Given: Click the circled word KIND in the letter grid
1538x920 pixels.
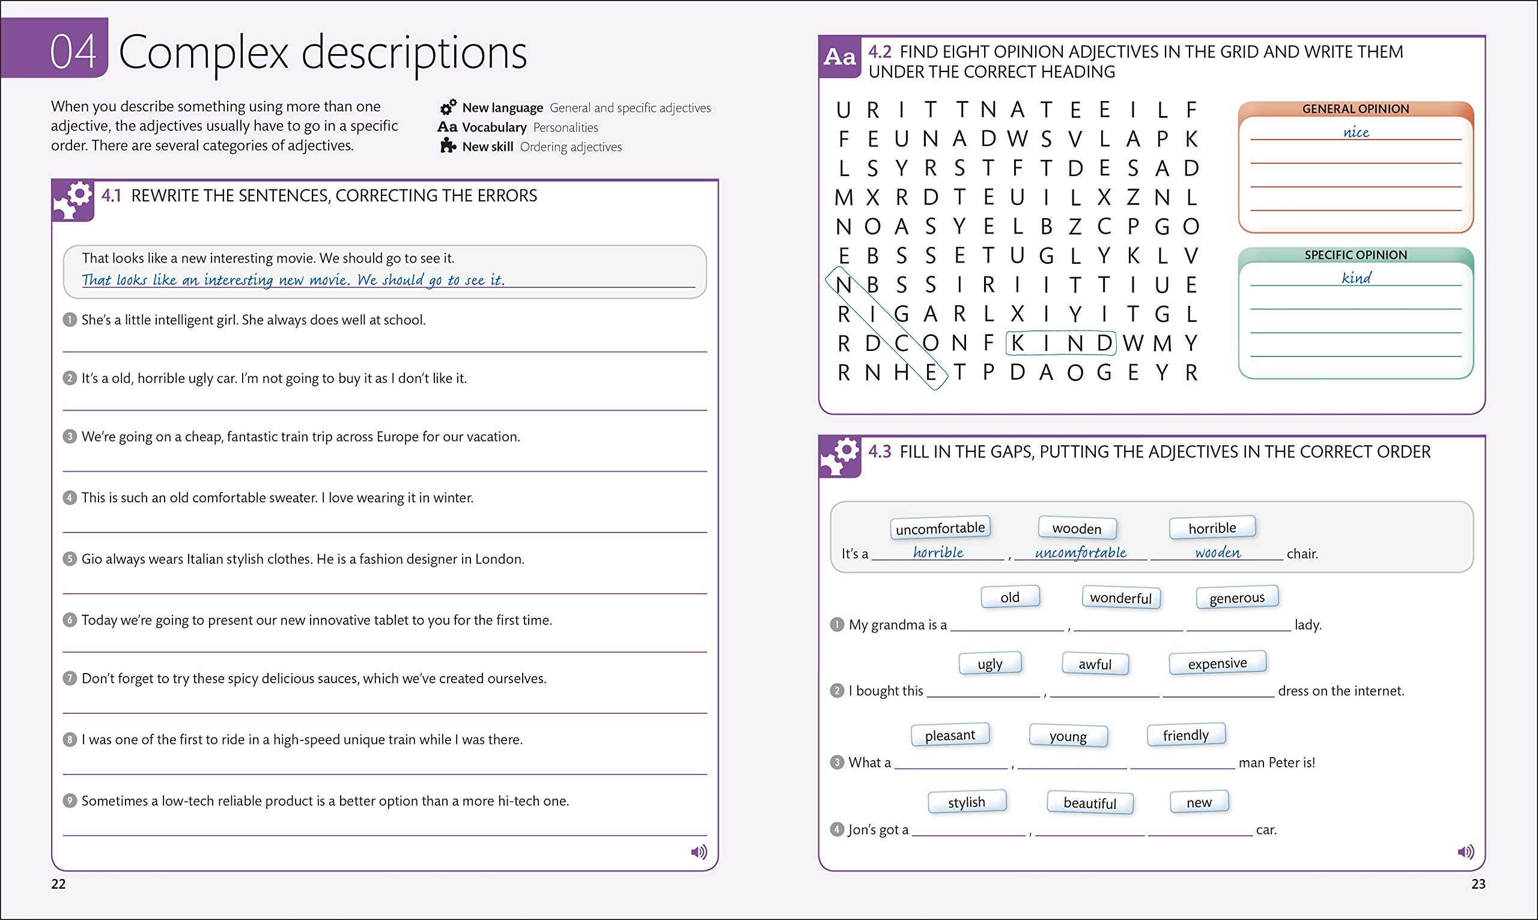Looking at the screenshot, I should (x=1061, y=343).
